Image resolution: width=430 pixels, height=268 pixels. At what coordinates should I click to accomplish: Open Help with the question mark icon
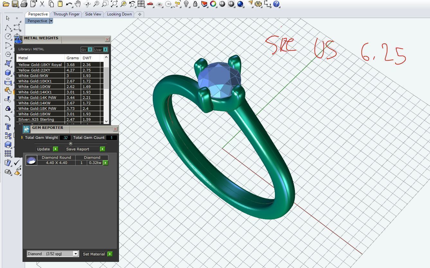click(276, 4)
